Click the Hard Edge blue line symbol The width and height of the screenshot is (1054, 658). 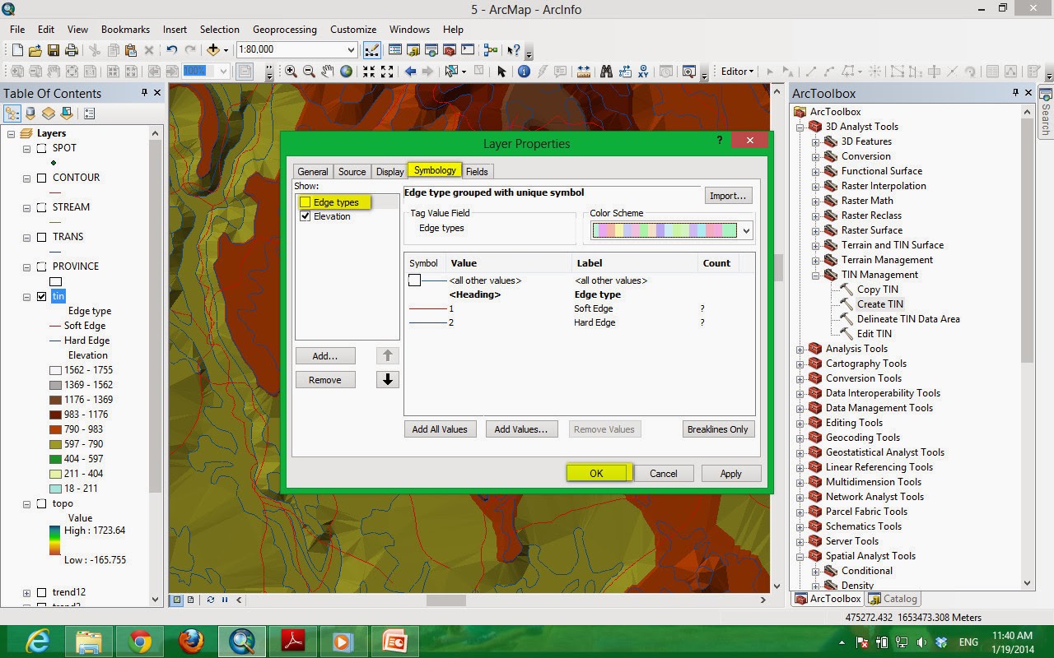427,323
